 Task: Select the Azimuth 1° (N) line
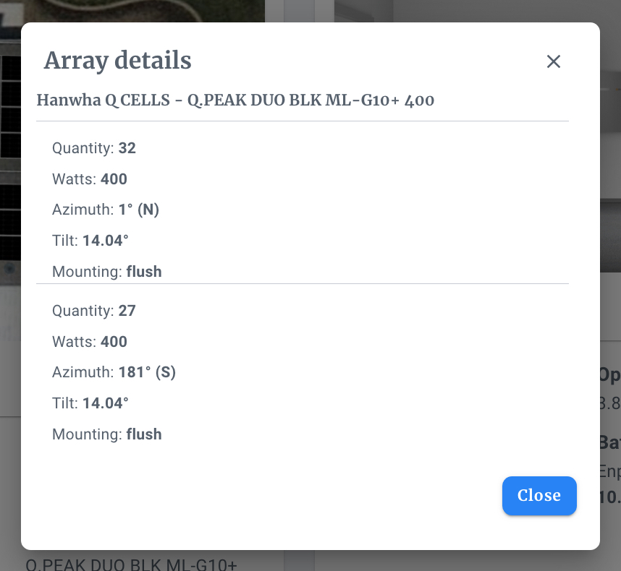[x=106, y=210]
